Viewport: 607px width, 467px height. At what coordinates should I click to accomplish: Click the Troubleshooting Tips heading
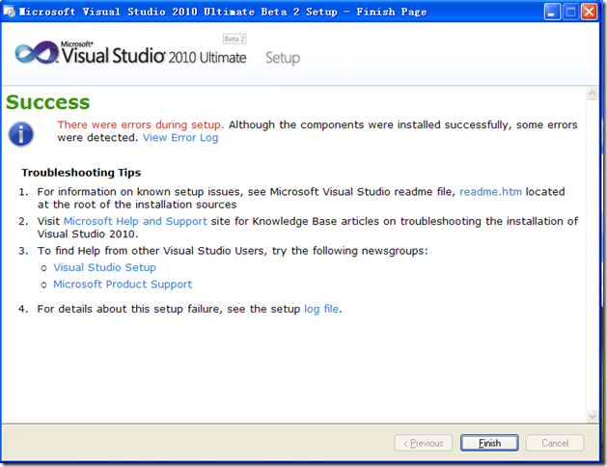pos(81,173)
